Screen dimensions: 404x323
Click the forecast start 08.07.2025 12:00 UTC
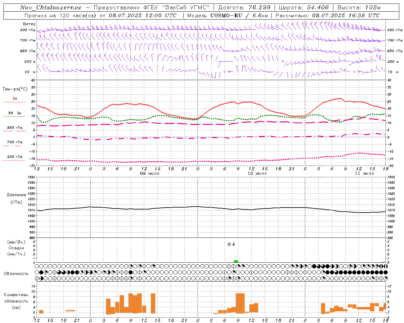point(143,15)
